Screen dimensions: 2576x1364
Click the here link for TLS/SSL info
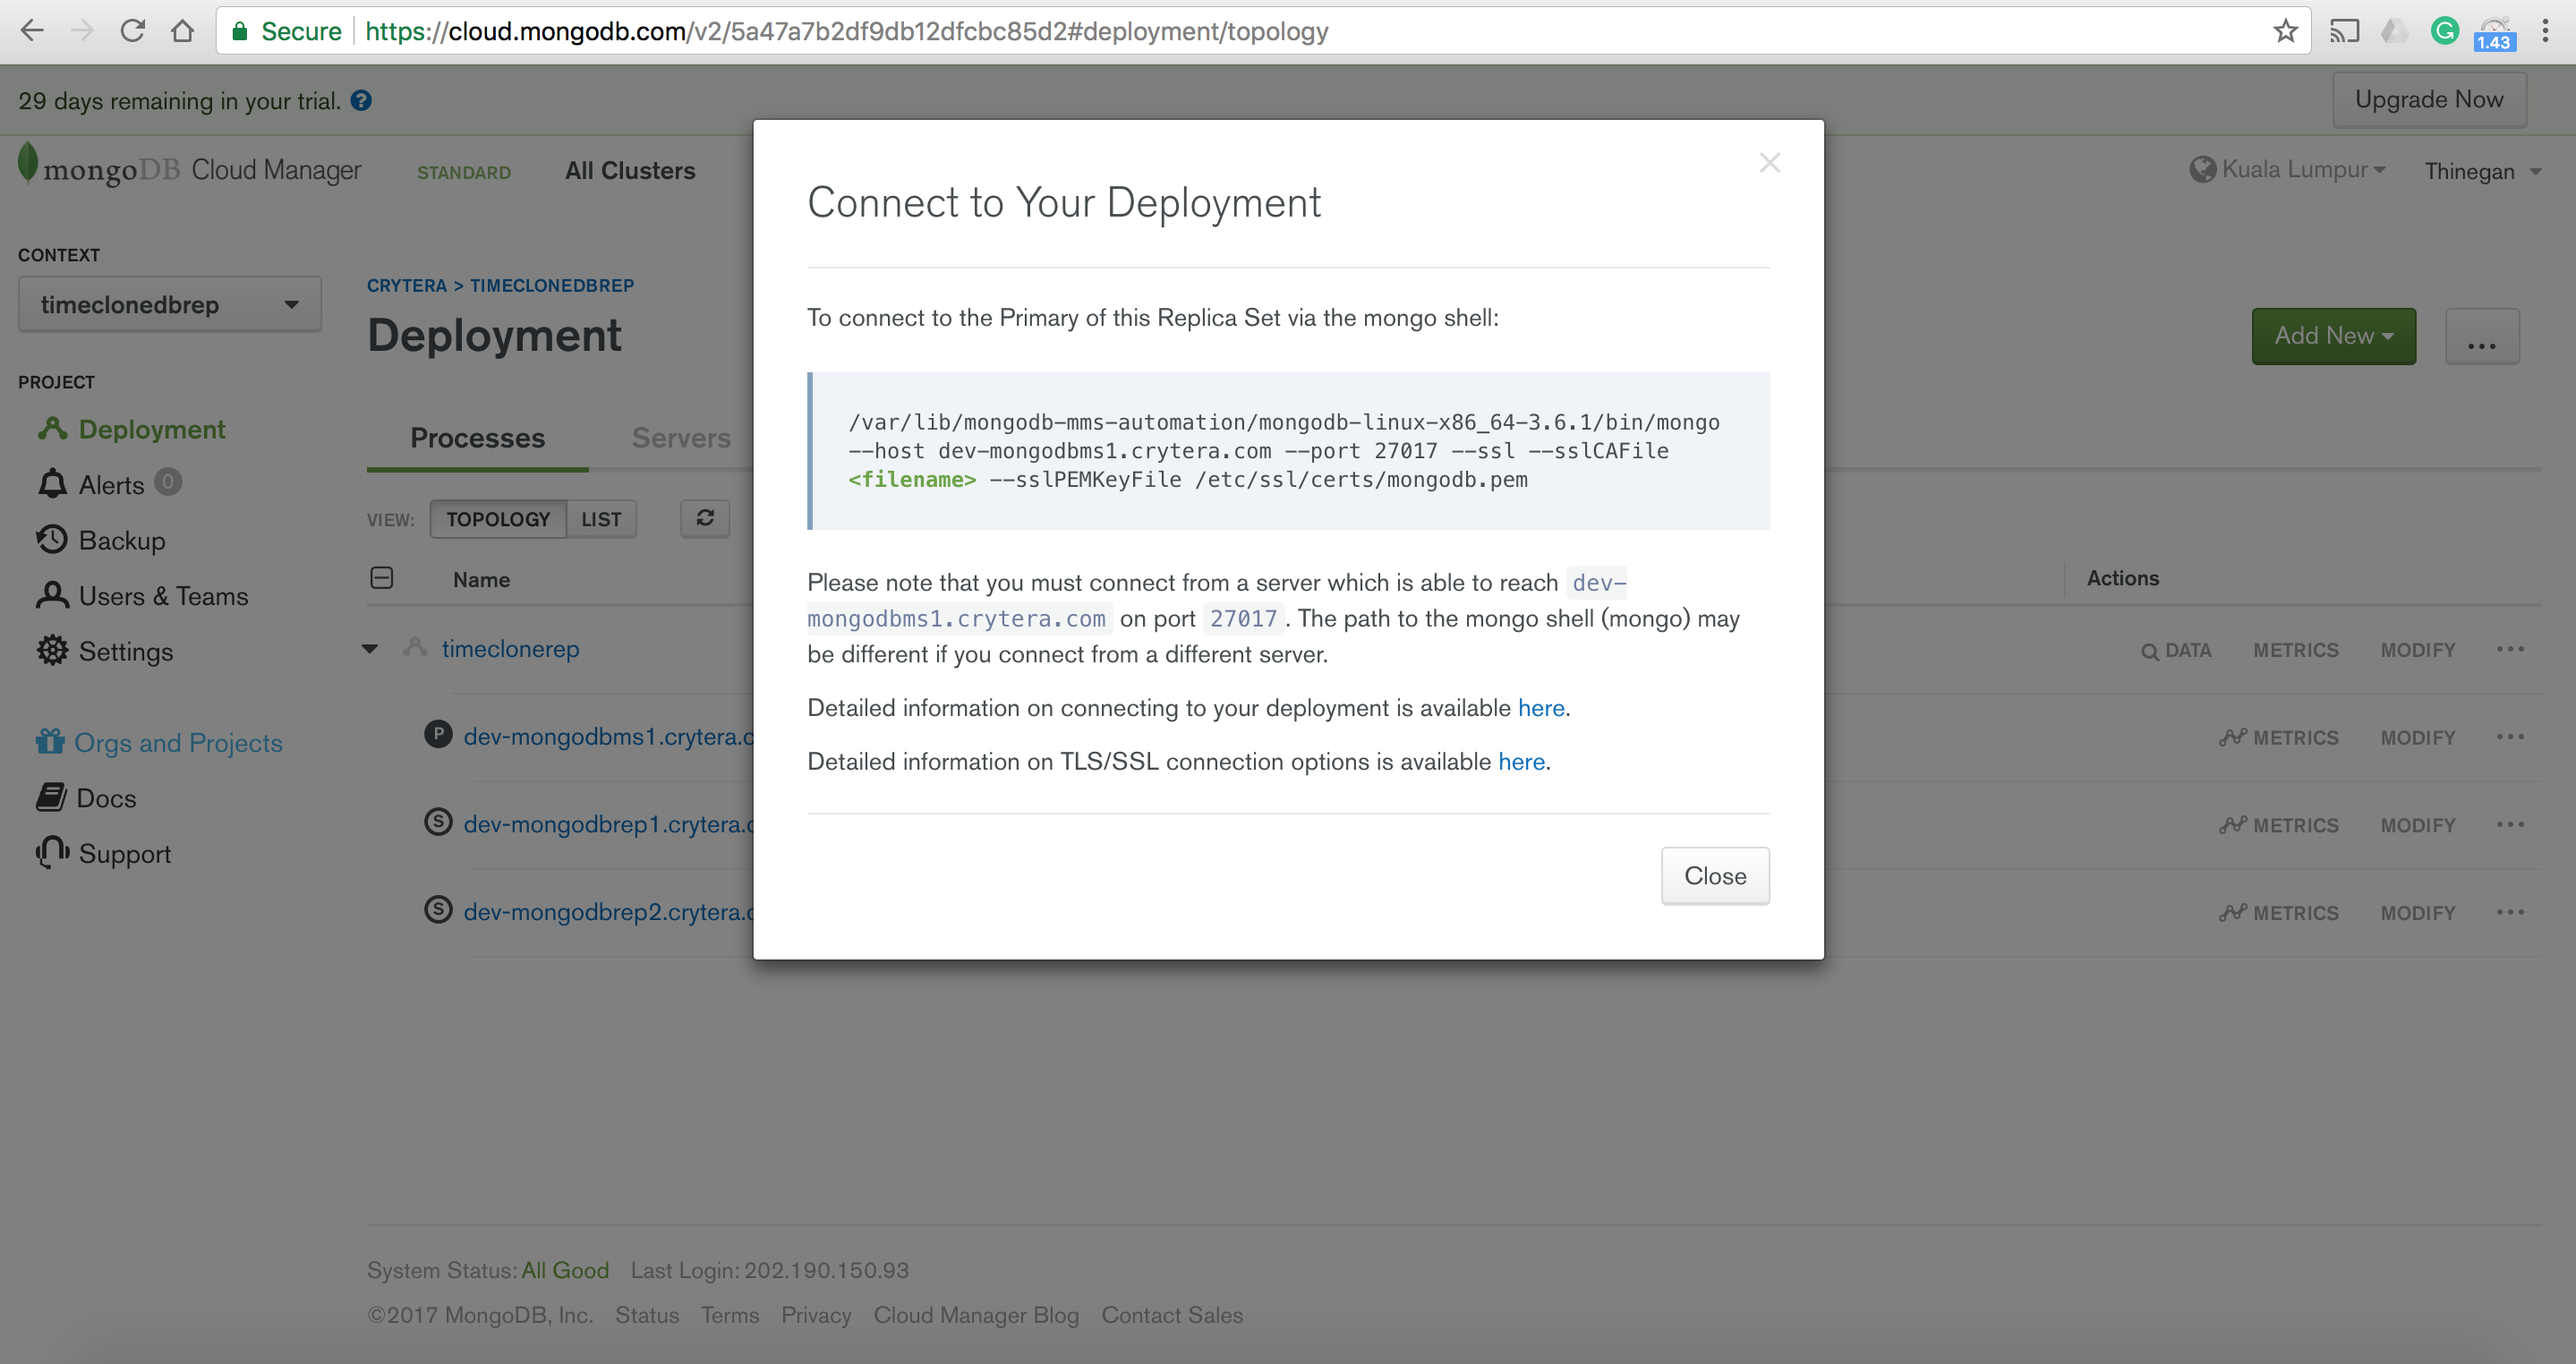tap(1520, 761)
